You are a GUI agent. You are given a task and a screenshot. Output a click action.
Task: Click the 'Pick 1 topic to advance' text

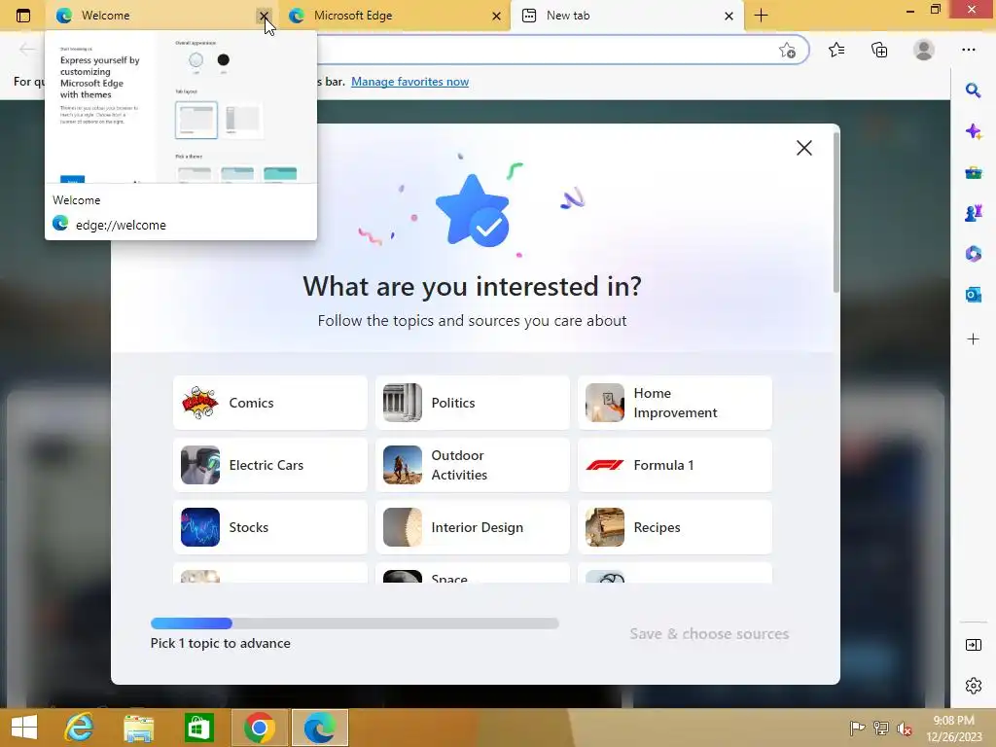click(x=221, y=643)
